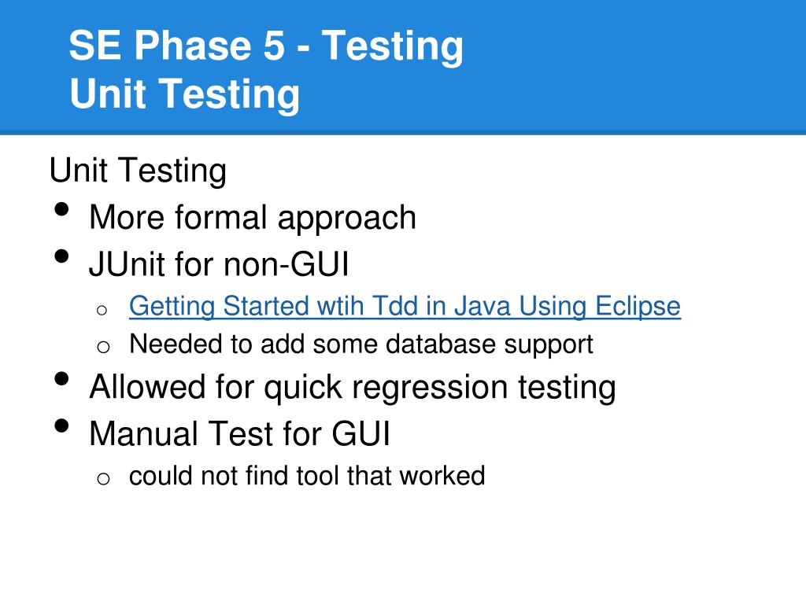This screenshot has width=806, height=604.
Task: Click the Unit Testing body heading
Action: [x=138, y=171]
